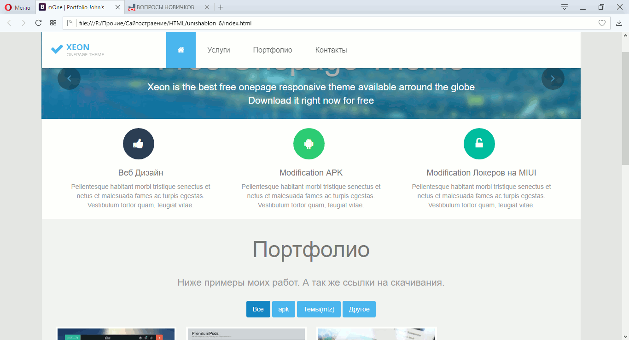Advance slider with right arrow
629x340 pixels.
coord(553,78)
